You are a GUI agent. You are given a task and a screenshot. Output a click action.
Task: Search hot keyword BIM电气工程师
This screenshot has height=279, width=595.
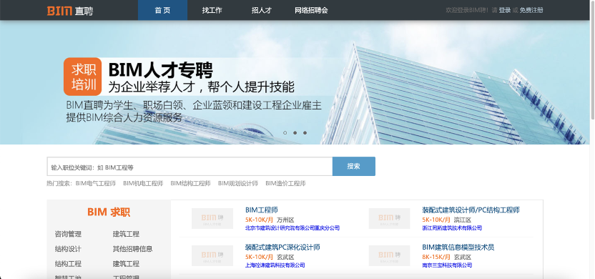[96, 183]
